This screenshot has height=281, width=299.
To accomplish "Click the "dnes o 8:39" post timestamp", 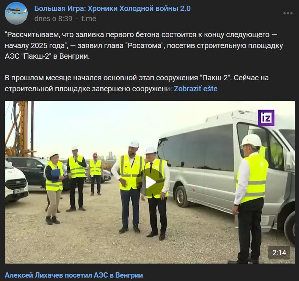I will pos(53,19).
